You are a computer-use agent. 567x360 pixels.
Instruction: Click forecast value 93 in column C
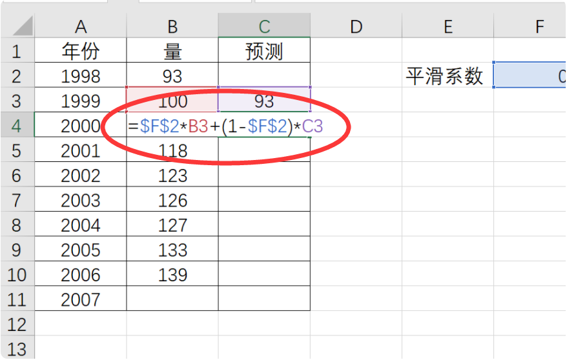264,100
